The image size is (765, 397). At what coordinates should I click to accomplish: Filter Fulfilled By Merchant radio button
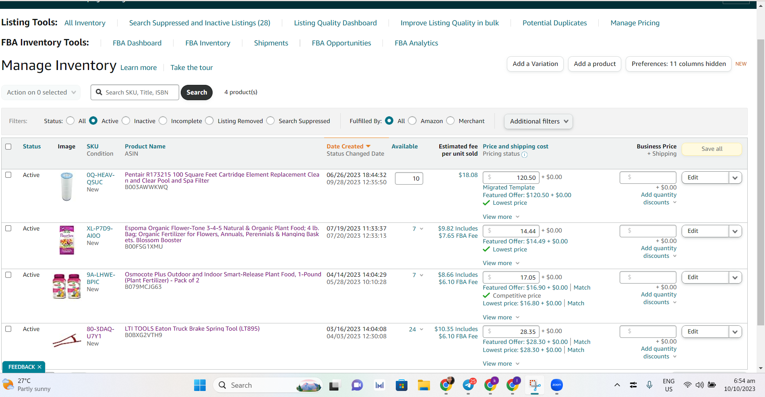coord(451,121)
